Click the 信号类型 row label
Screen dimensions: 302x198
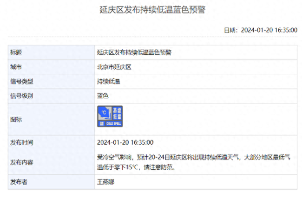(22, 82)
